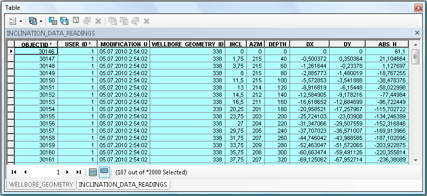Click OBJECTID cell 30147
Image resolution: width=427 pixels, height=196 pixels.
point(36,59)
